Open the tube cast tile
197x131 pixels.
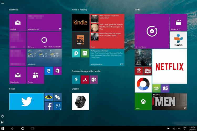click(x=148, y=71)
